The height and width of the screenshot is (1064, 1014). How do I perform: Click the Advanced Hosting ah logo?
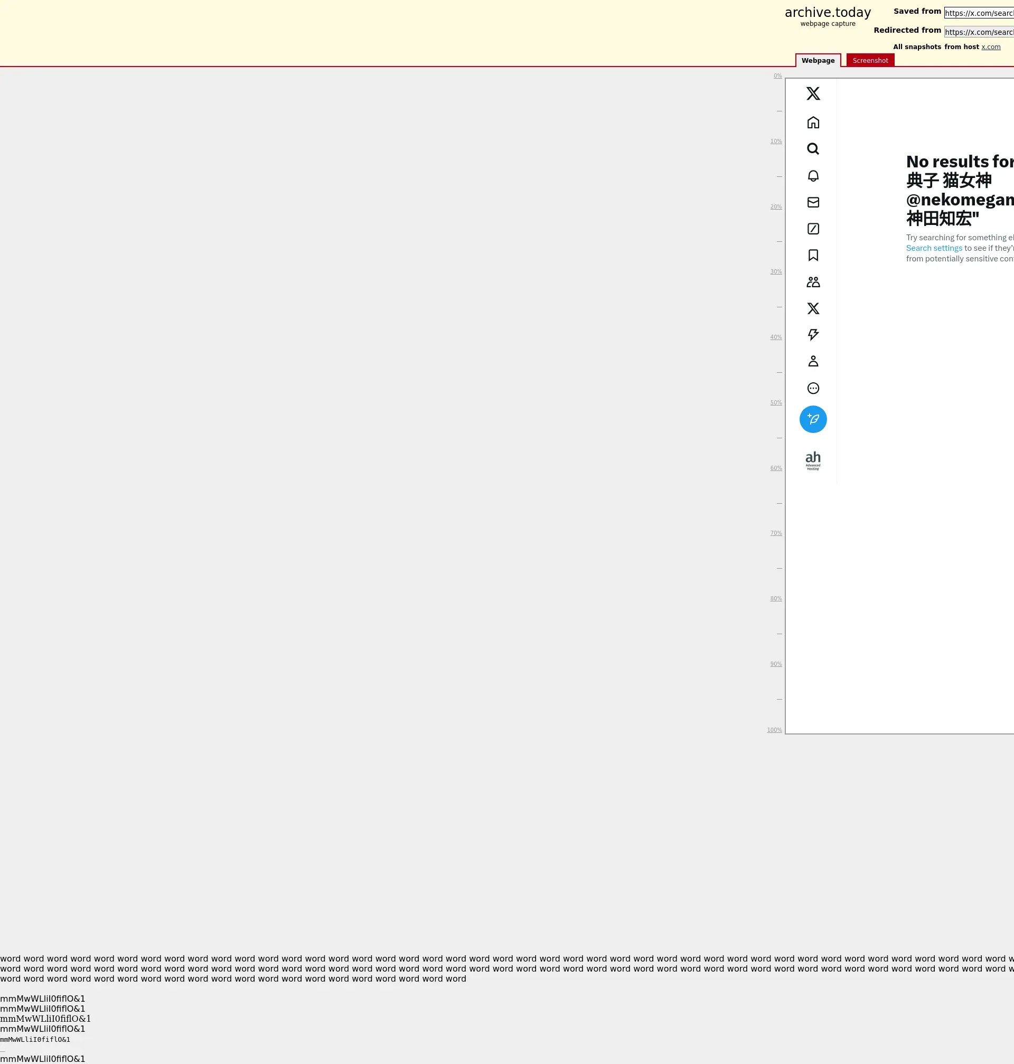coord(813,460)
